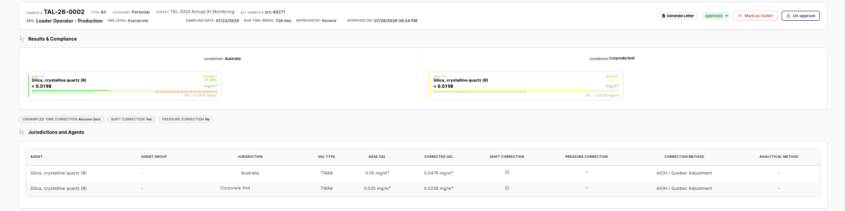This screenshot has height=211, width=846.
Task: Click the sampling date 07/22/2020
Action: 228,21
